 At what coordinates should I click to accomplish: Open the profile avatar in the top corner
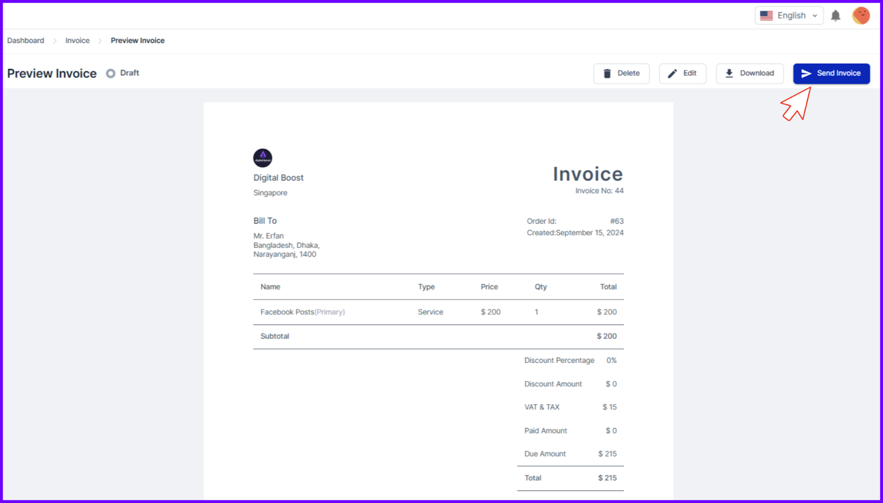coord(861,15)
